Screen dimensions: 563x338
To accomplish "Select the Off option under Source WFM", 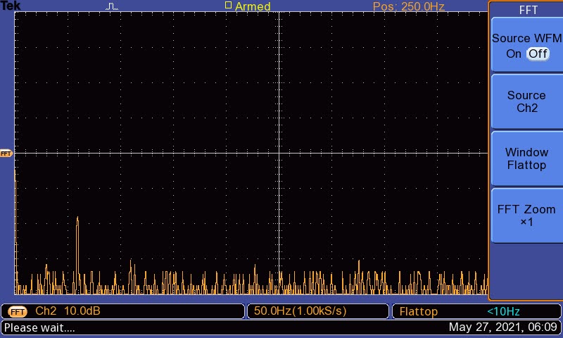I will pyautogui.click(x=538, y=54).
